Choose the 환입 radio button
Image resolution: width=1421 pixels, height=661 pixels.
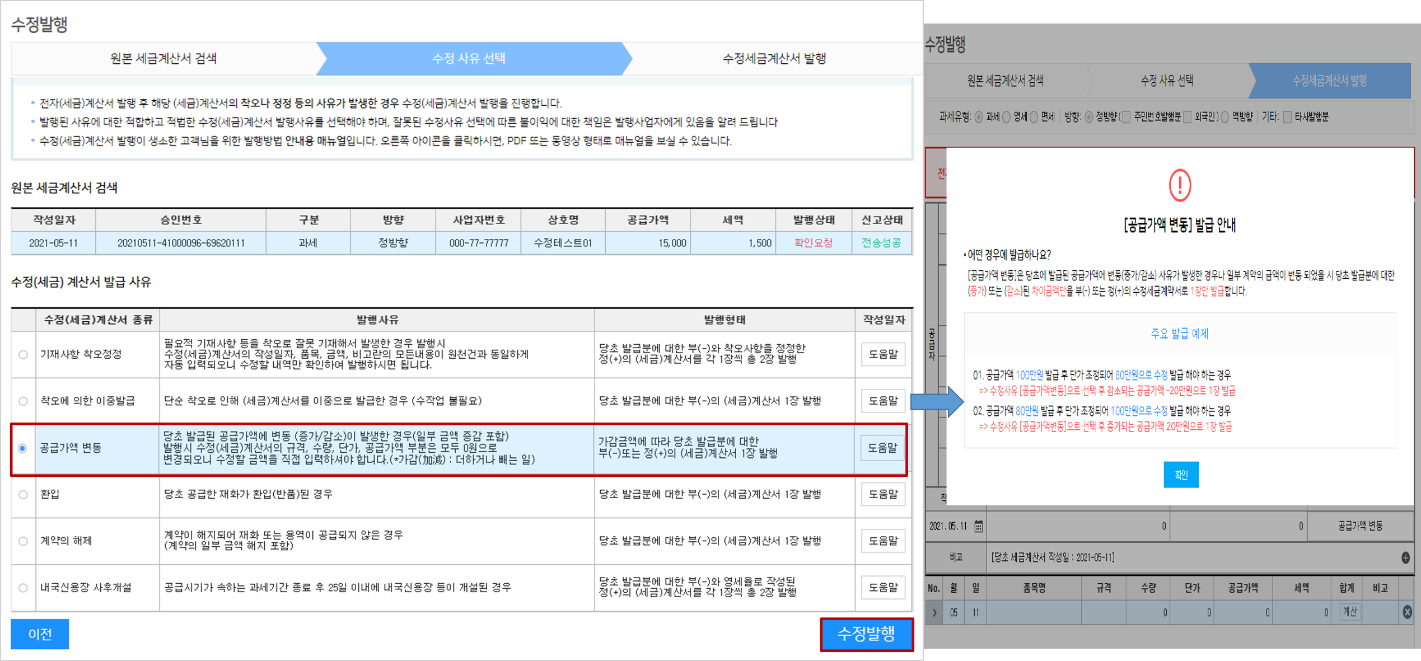point(23,494)
